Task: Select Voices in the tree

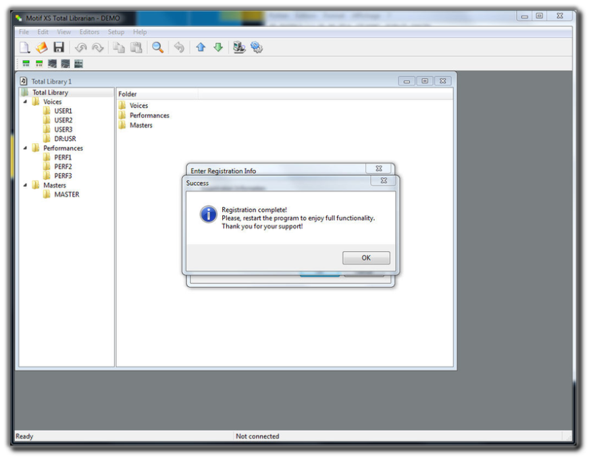Action: 52,102
